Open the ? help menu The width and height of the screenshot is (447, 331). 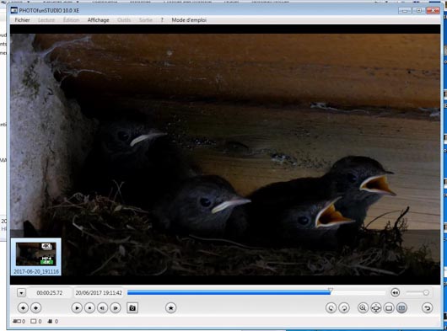coord(162,20)
